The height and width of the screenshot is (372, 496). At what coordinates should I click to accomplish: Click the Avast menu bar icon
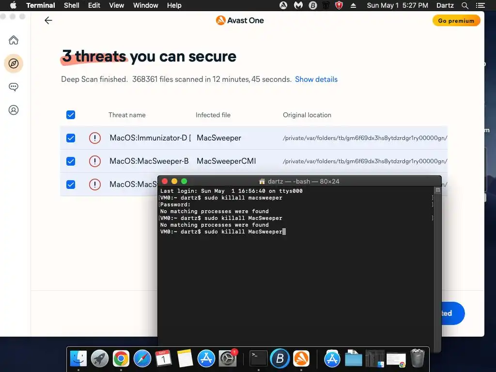(283, 5)
